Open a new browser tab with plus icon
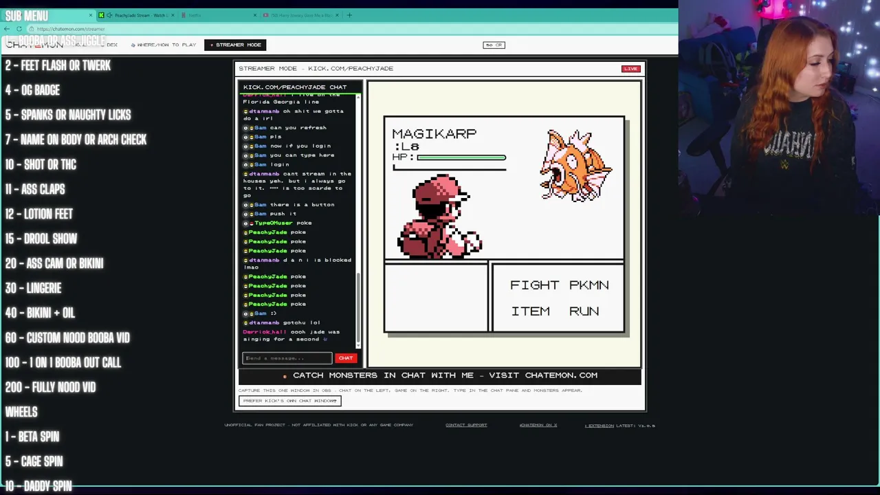880x495 pixels. [349, 15]
